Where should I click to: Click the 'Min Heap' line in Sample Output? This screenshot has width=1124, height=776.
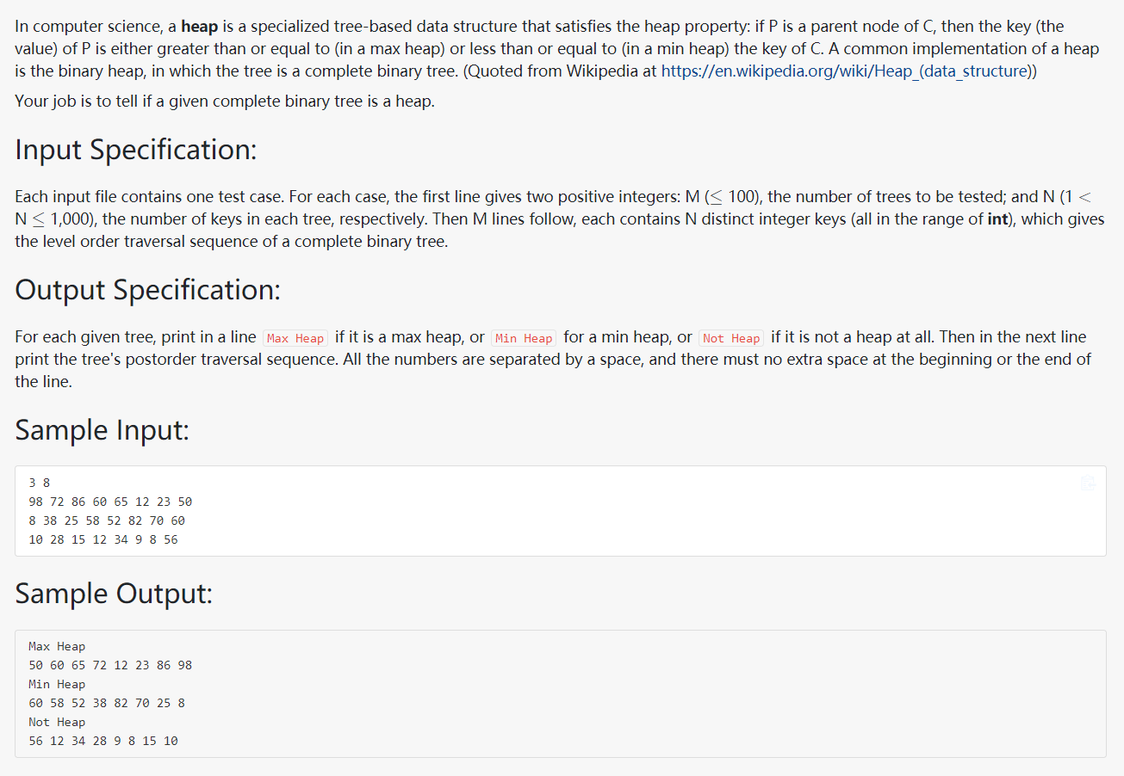click(57, 684)
